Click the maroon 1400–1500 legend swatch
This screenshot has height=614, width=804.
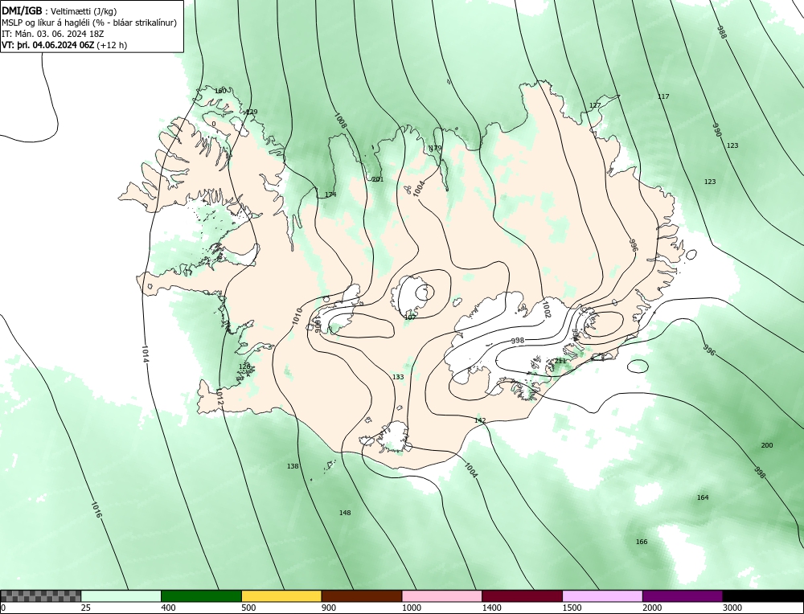[x=522, y=596]
